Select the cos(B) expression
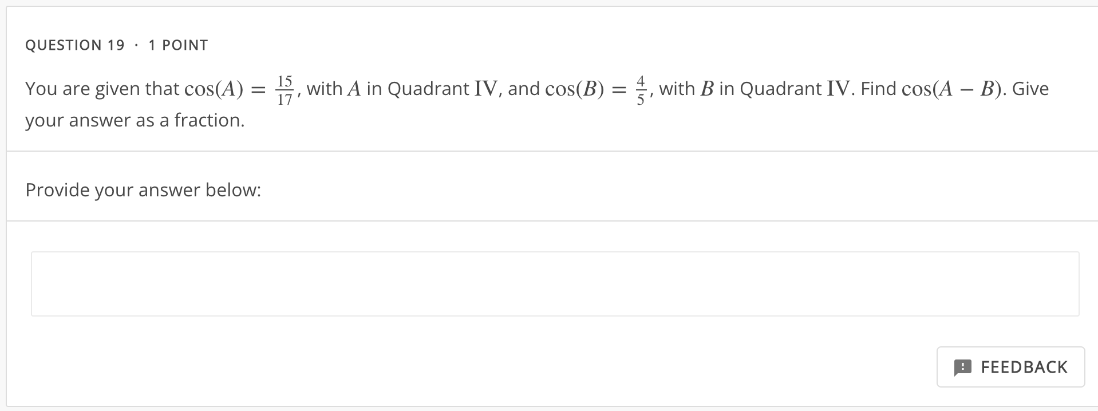Screen dimensions: 1098x411 (574, 89)
